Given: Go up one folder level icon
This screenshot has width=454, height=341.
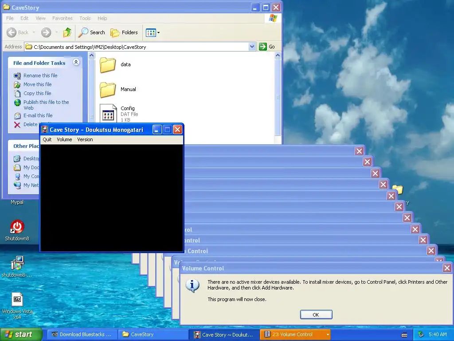Looking at the screenshot, I should pos(67,32).
